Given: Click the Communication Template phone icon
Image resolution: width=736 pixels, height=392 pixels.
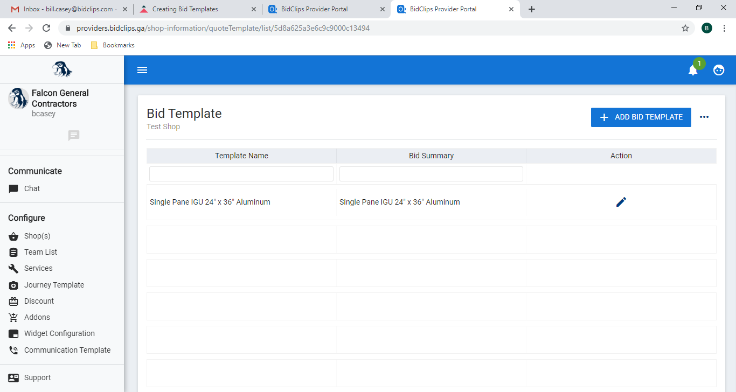Looking at the screenshot, I should (x=13, y=351).
